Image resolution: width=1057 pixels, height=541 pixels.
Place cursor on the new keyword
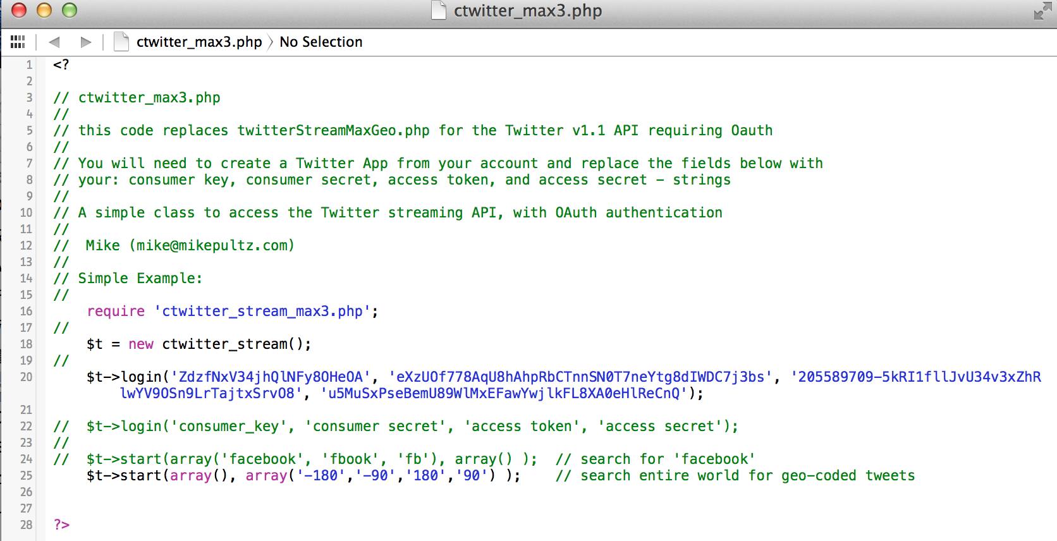[141, 344]
